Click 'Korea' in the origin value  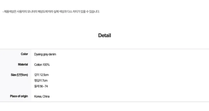(x=38, y=97)
